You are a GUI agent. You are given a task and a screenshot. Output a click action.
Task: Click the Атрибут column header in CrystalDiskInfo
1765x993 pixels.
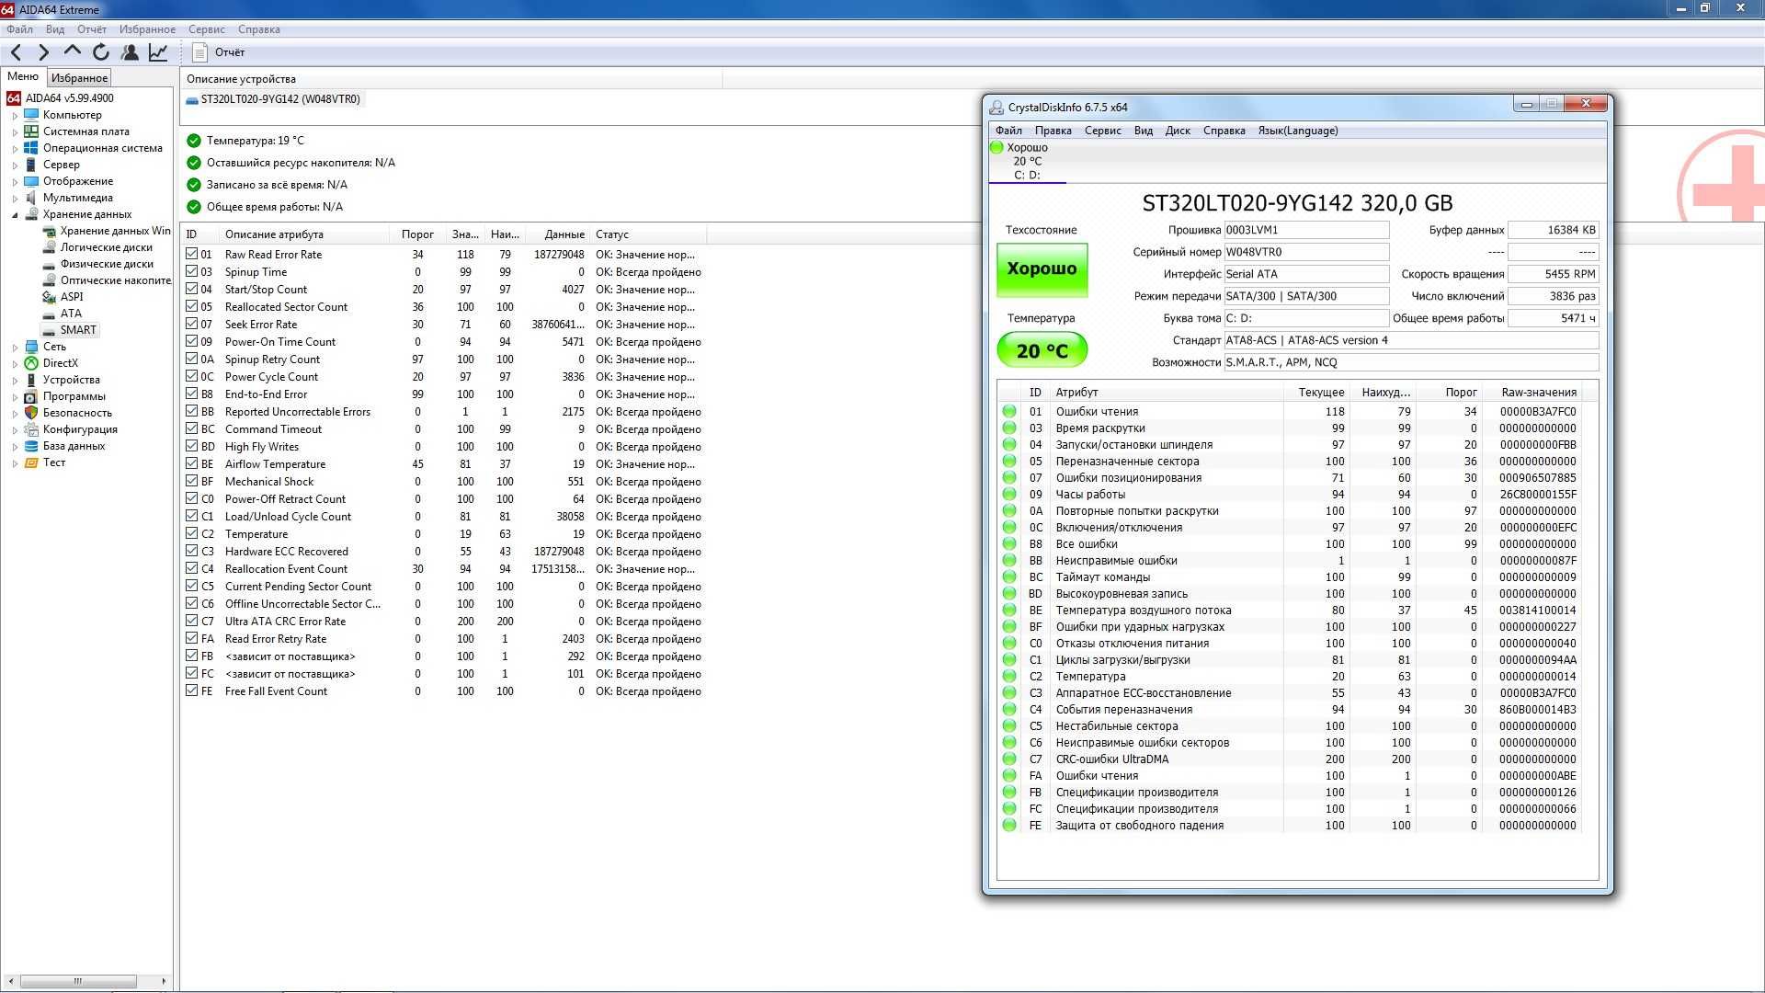(1167, 392)
